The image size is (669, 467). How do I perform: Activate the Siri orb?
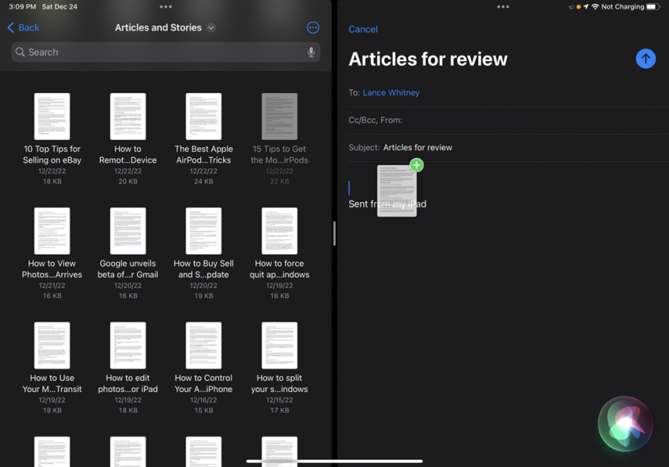coord(625,424)
